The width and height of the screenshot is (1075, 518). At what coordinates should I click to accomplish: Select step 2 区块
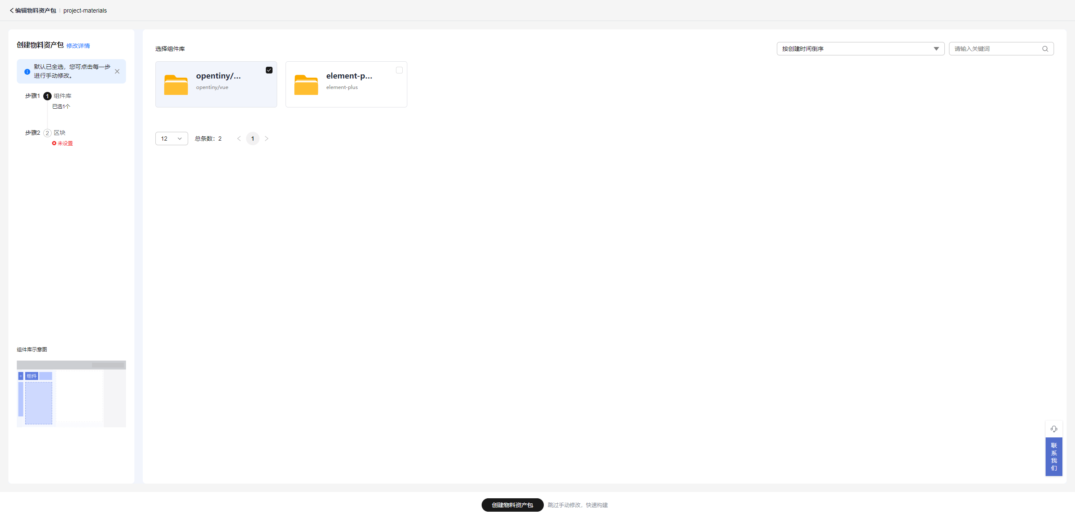59,133
